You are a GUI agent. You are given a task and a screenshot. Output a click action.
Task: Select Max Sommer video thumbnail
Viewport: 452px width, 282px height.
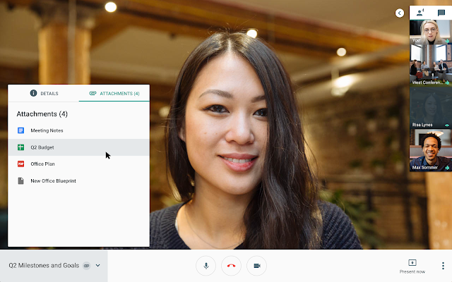pyautogui.click(x=430, y=149)
